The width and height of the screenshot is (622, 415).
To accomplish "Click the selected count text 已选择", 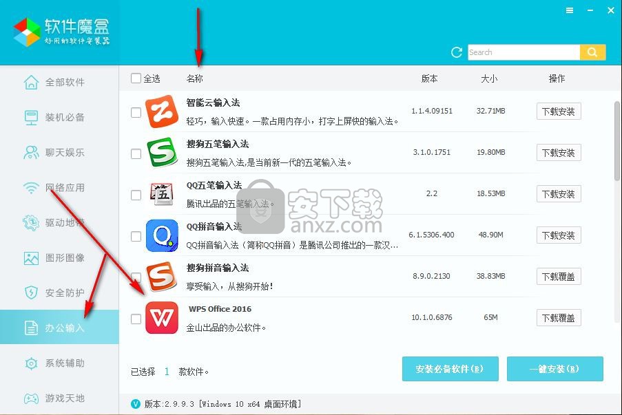I will point(143,372).
